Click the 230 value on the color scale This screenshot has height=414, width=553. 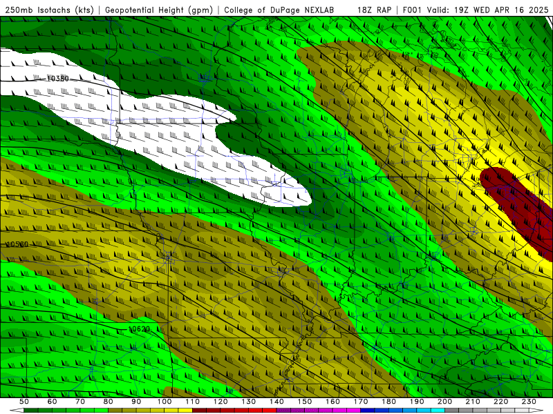pos(529,402)
